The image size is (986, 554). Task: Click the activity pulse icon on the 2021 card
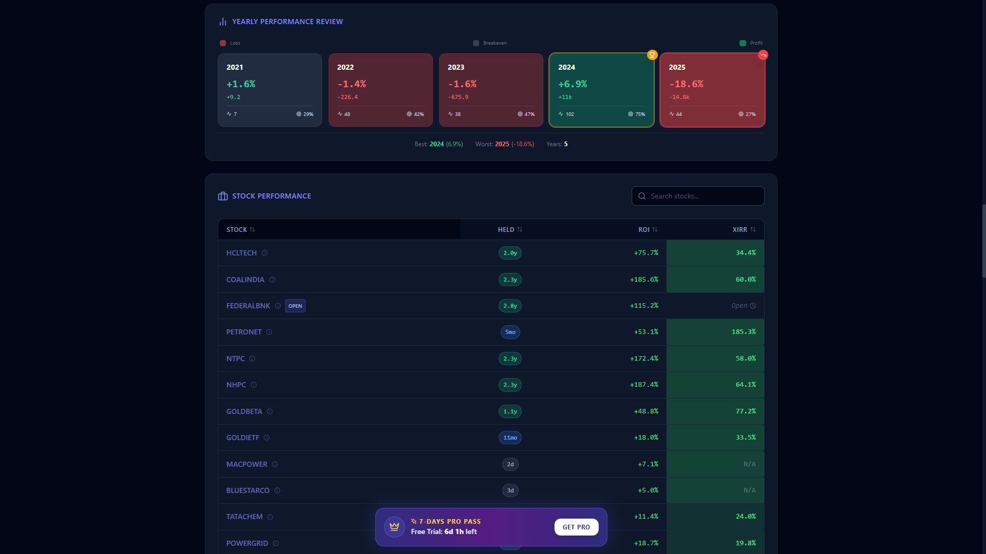[x=230, y=114]
